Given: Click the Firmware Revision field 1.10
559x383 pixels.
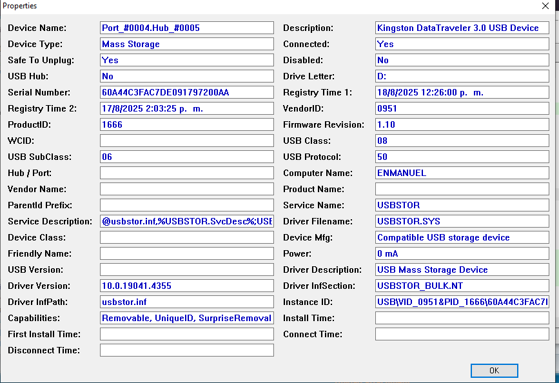Looking at the screenshot, I should [x=462, y=124].
